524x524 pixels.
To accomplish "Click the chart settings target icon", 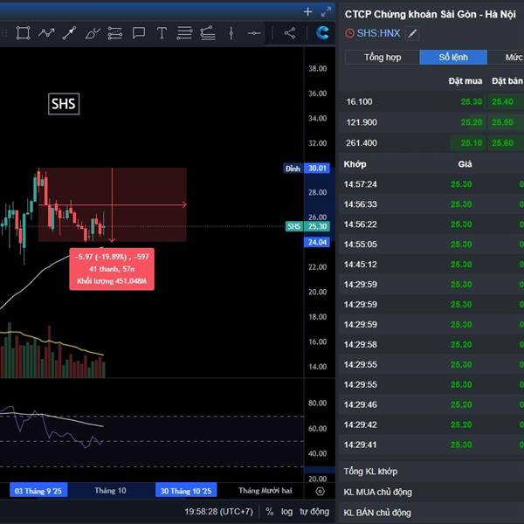I will 320,491.
